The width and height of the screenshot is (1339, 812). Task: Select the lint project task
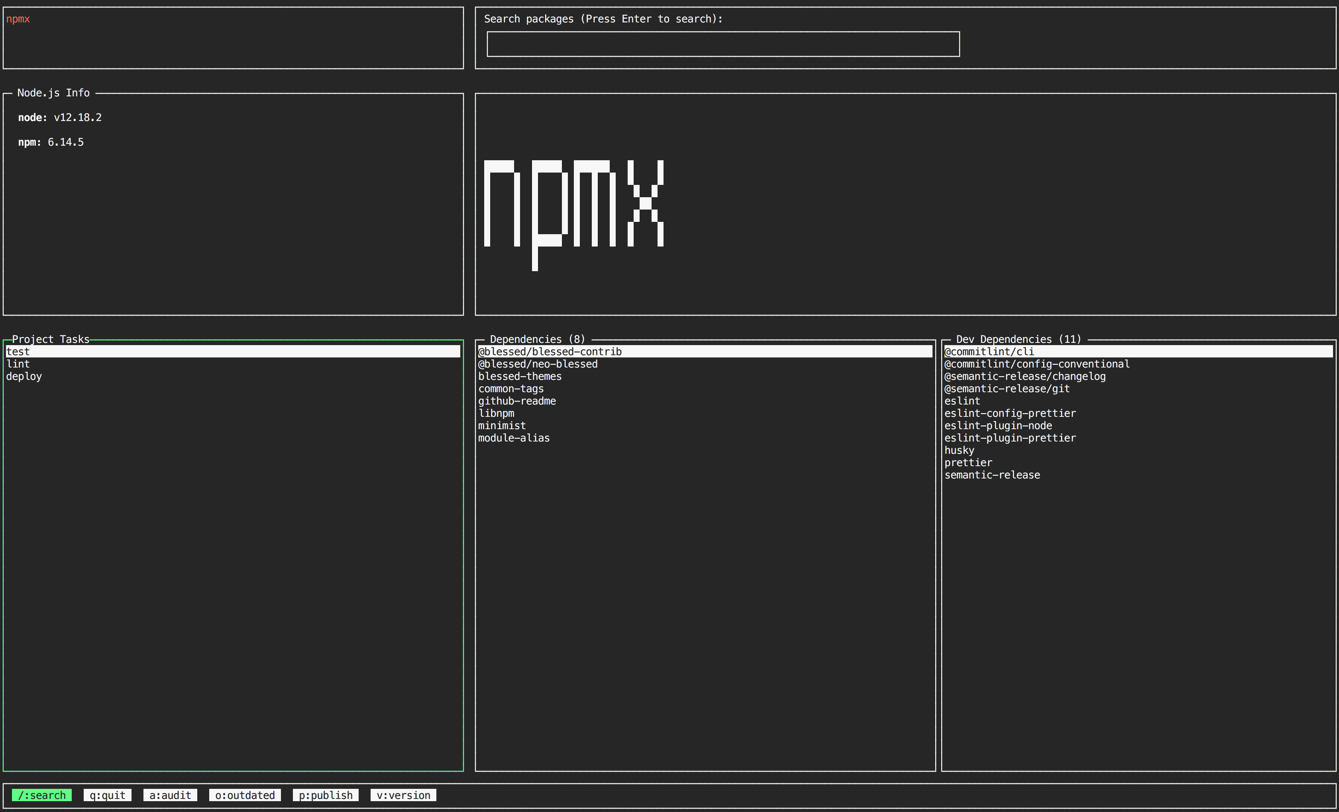18,364
